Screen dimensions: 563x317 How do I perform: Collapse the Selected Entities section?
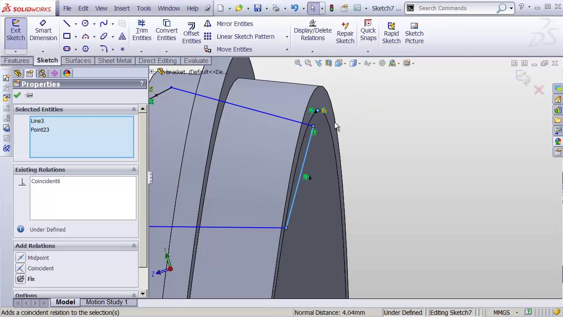click(x=134, y=109)
